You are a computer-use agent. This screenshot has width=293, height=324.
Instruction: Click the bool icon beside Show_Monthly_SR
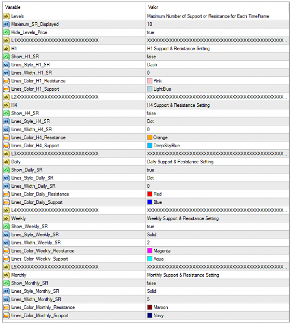coord(6,283)
